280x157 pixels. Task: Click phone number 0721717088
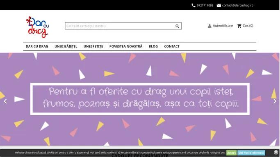point(205,5)
